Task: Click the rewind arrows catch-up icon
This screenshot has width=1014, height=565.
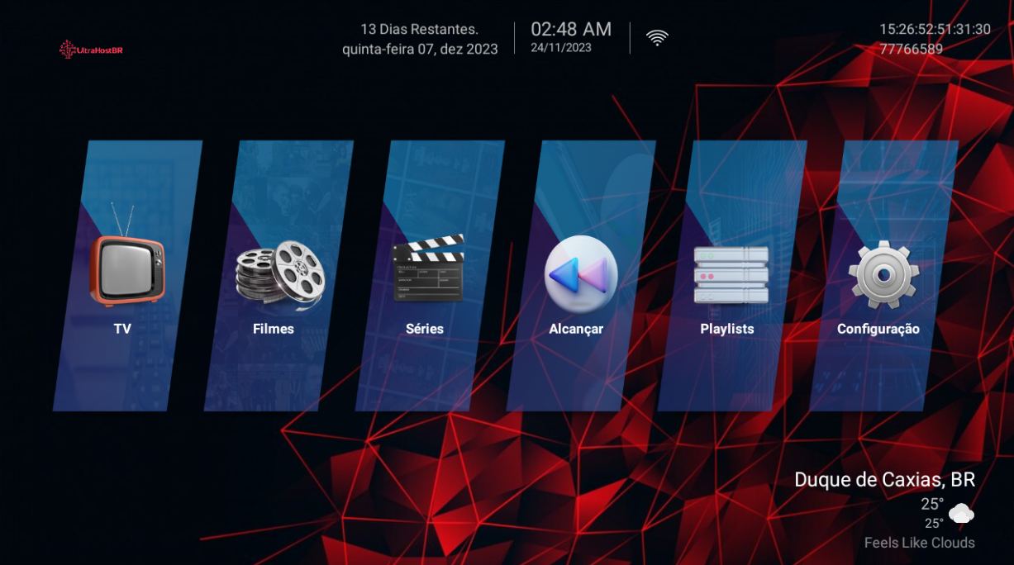Action: click(580, 273)
